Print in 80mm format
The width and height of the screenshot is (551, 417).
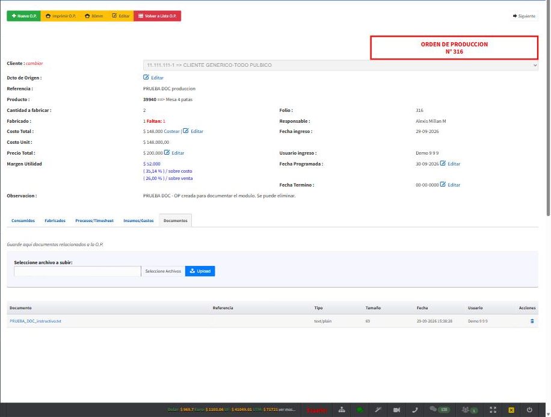(94, 16)
